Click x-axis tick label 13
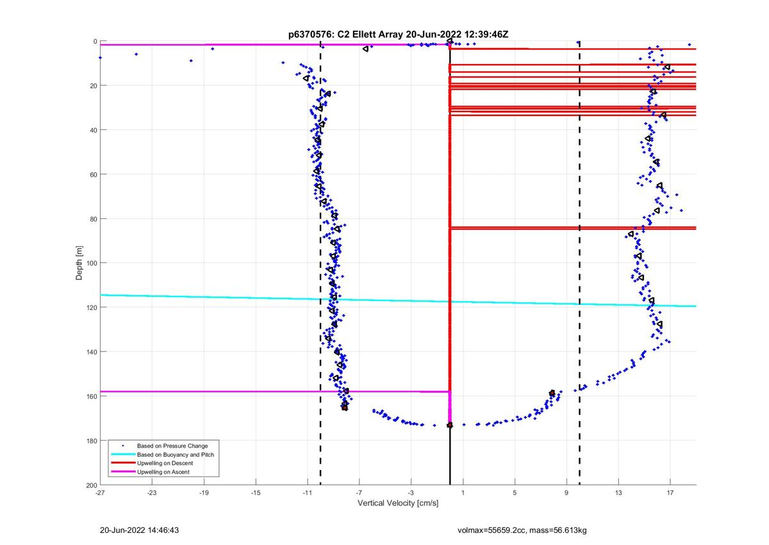 [618, 492]
